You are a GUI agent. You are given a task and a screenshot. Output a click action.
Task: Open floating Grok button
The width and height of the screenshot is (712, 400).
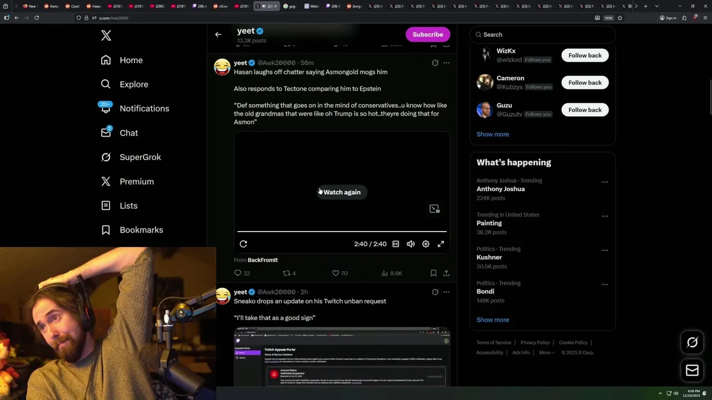coord(692,343)
